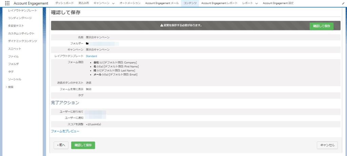
Task: Click the 無効 value for フォームを常に表示
Action: [x=88, y=89]
